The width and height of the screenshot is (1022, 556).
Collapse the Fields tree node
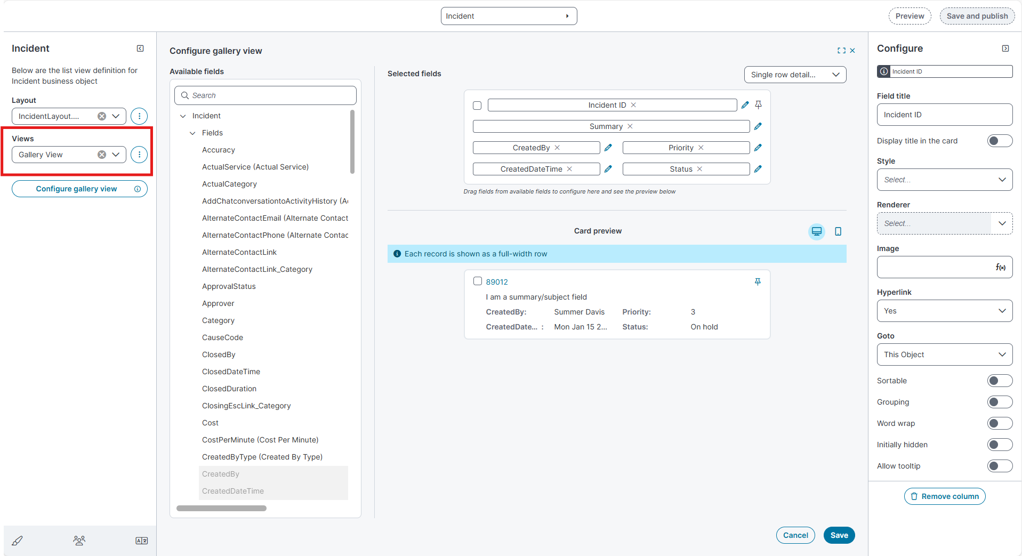[192, 133]
